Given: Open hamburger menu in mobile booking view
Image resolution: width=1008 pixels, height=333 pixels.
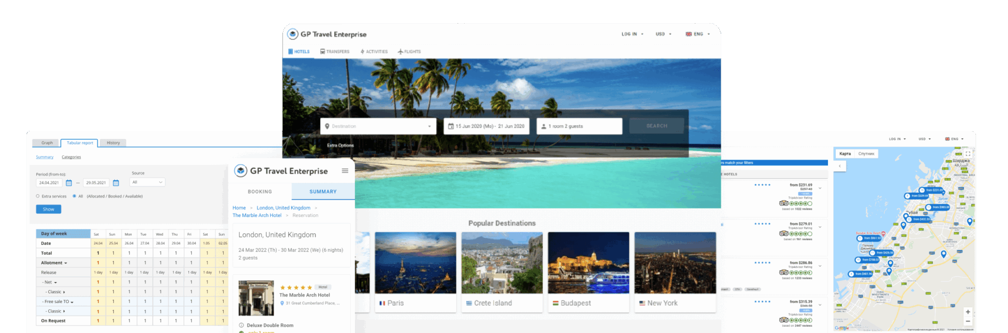Looking at the screenshot, I should coord(345,171).
